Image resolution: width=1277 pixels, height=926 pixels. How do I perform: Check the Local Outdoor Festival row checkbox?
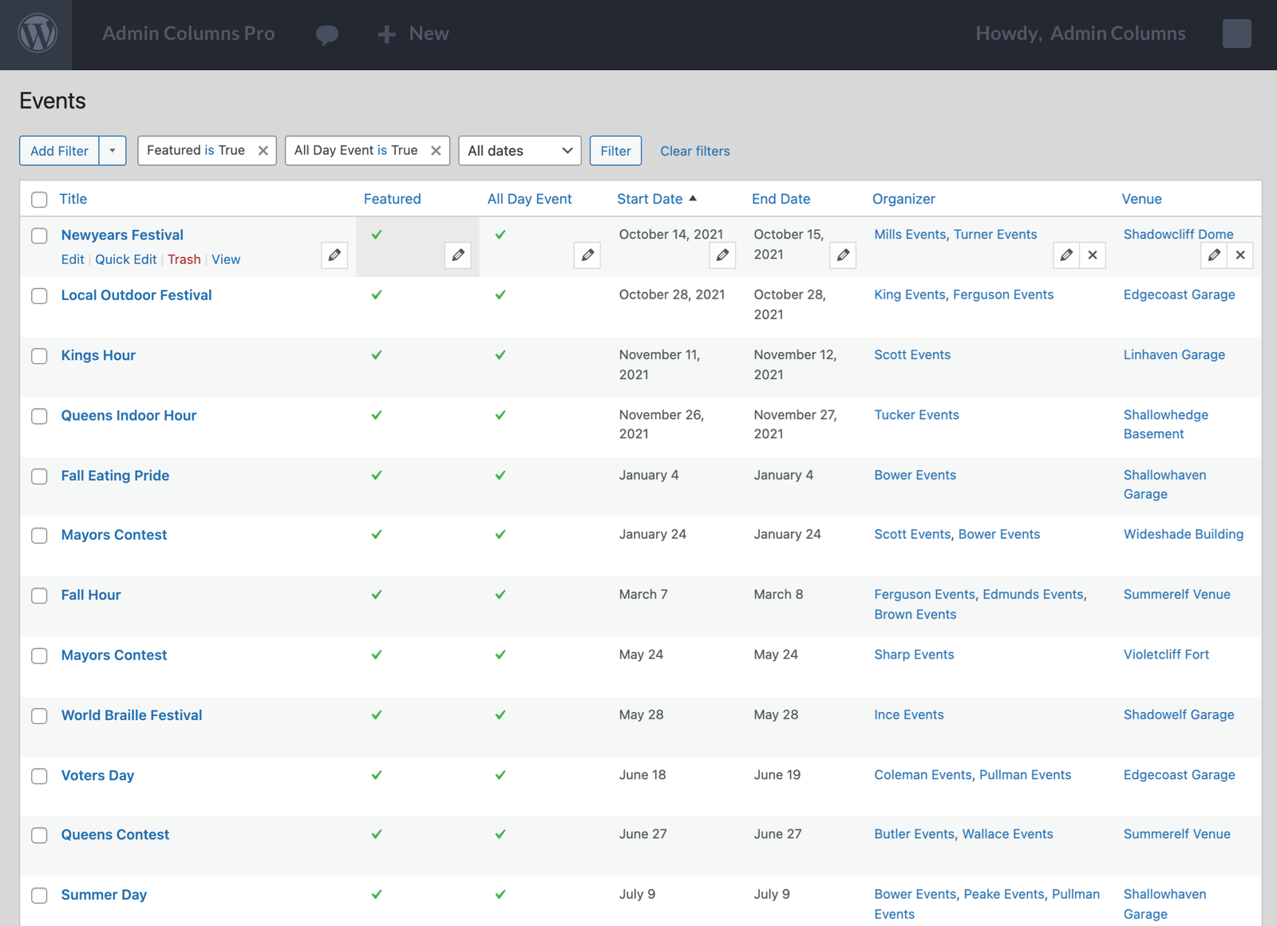point(39,296)
